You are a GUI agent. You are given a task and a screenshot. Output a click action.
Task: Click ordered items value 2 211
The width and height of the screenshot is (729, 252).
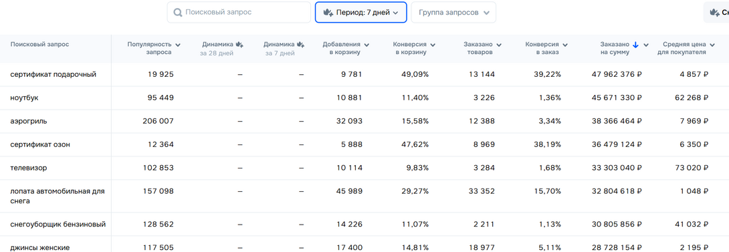[484, 225]
